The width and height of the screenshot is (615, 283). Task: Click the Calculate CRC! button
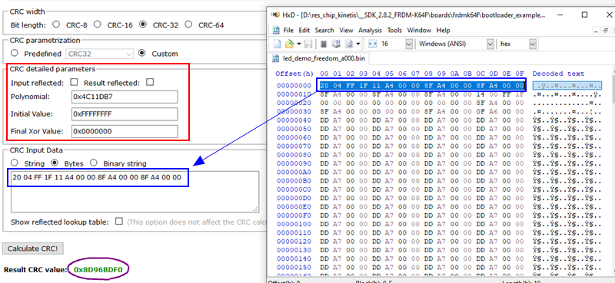click(32, 248)
